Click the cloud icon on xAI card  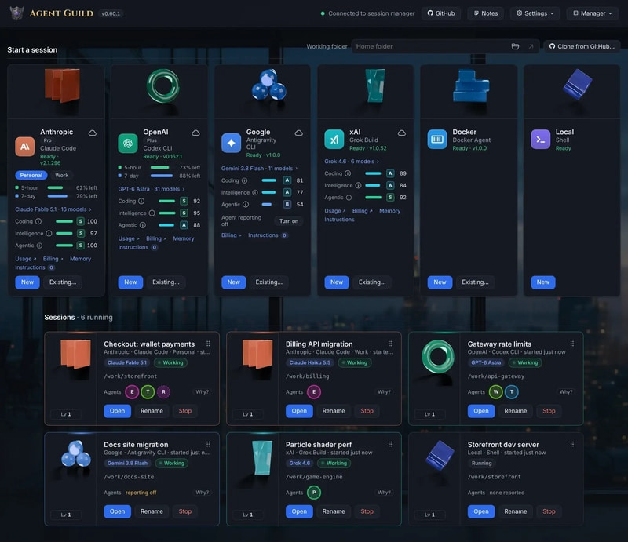[402, 133]
